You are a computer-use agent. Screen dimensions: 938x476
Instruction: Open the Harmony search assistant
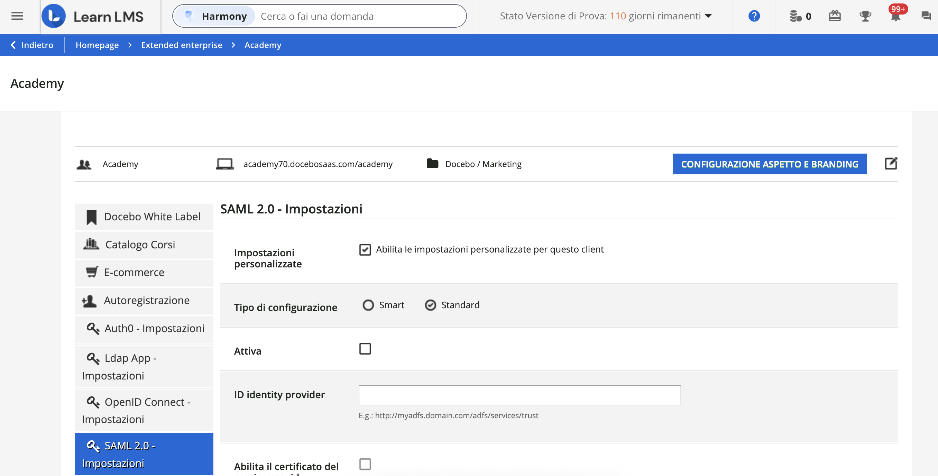[214, 16]
